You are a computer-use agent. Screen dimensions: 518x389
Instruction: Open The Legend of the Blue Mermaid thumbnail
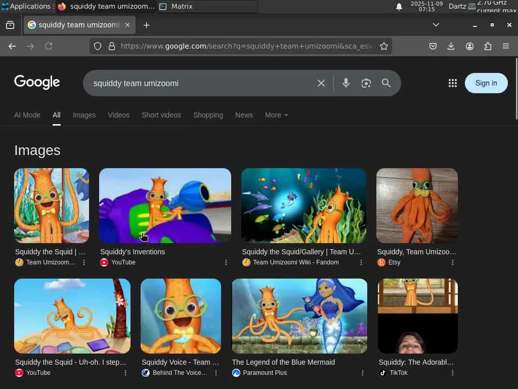pos(299,316)
